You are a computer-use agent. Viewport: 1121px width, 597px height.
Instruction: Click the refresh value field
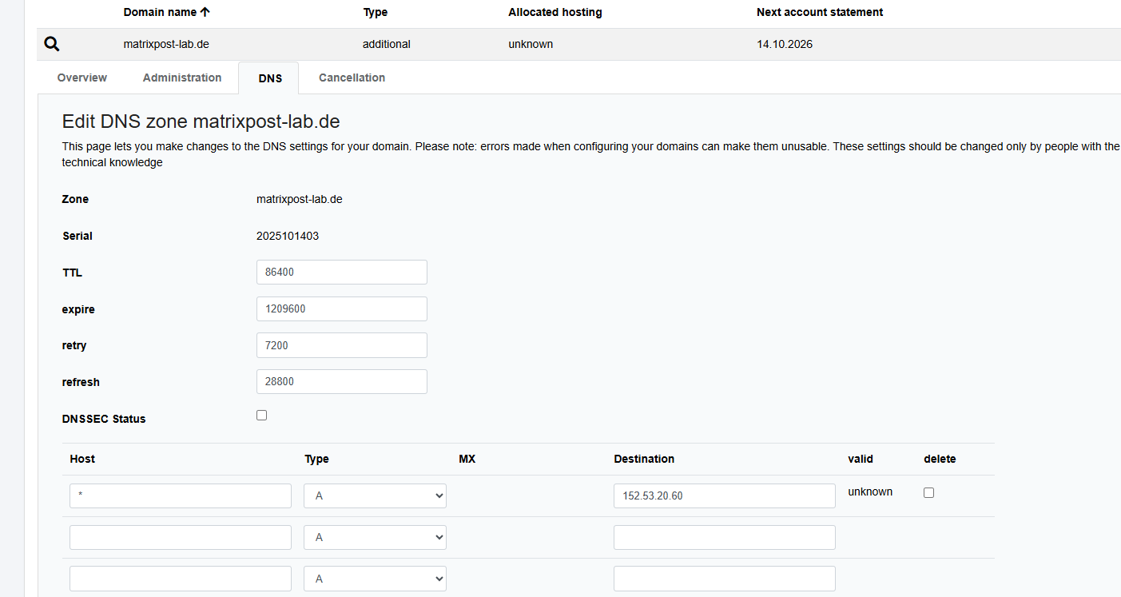(x=341, y=382)
